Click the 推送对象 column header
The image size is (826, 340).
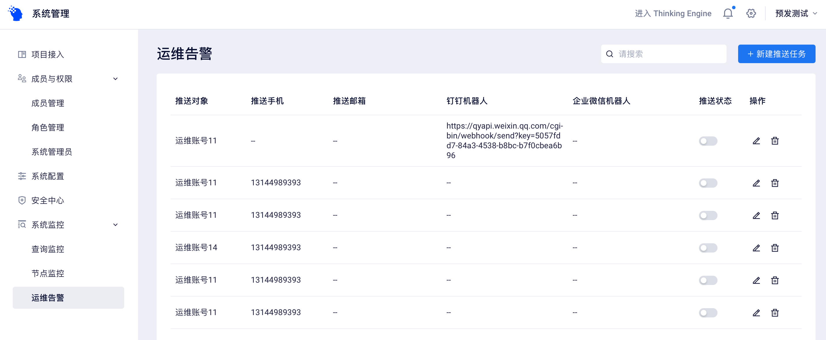click(191, 101)
